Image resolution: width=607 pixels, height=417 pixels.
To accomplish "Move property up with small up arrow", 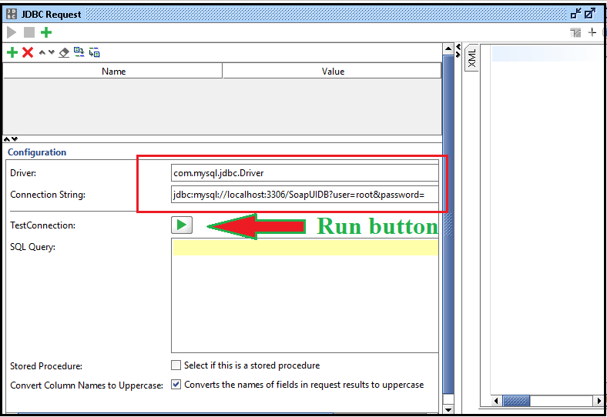I will [42, 52].
